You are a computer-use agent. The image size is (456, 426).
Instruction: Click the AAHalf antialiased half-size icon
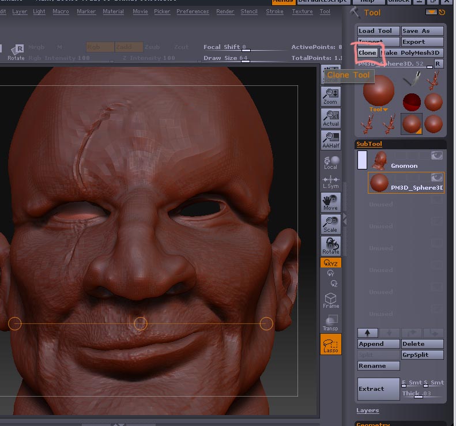point(331,140)
